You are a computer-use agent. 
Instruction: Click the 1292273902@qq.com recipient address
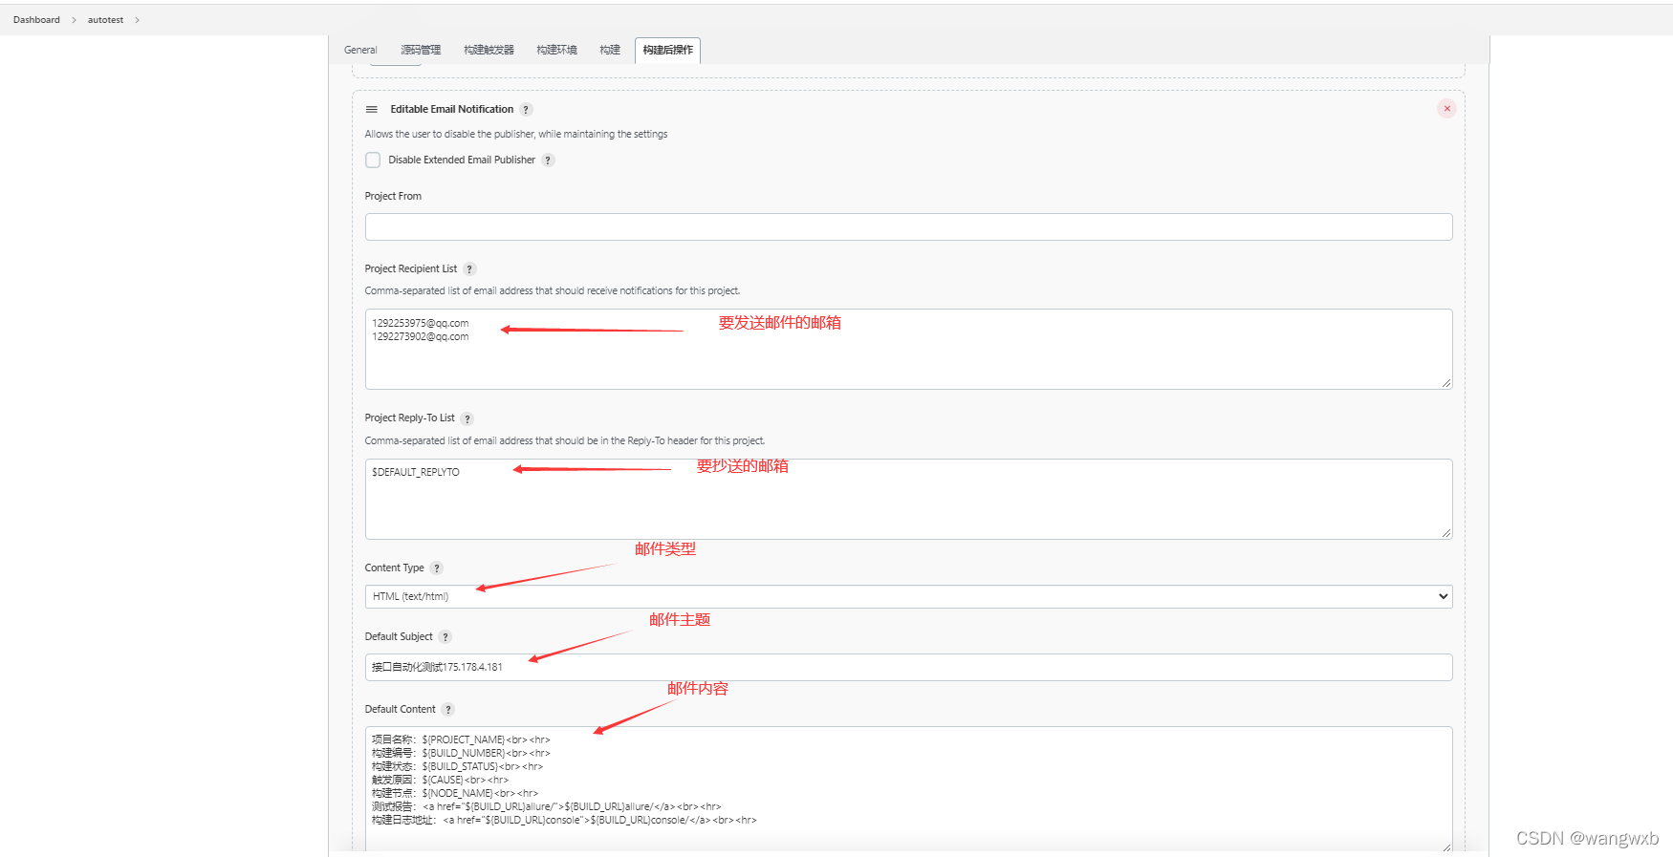[x=420, y=337]
